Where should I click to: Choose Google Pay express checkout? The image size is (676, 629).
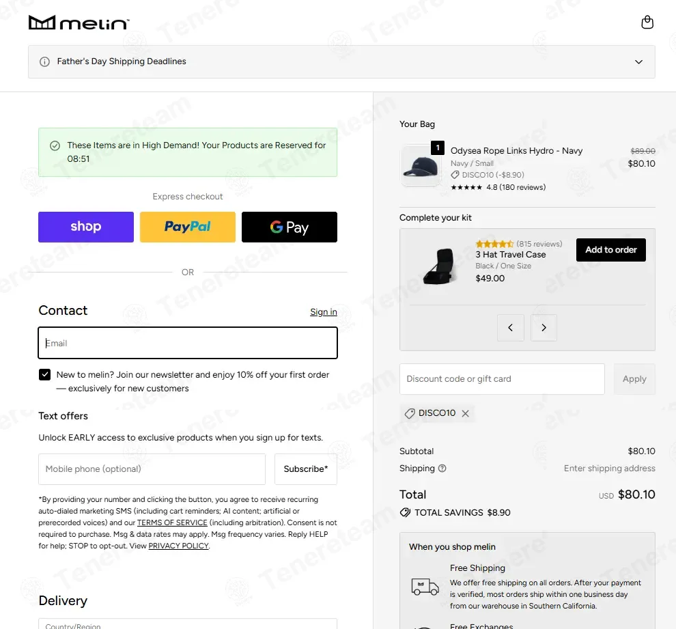pos(290,227)
